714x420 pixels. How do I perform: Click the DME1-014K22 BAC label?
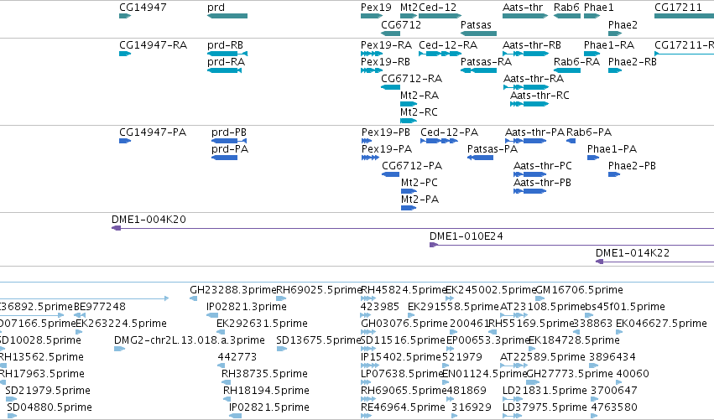click(633, 253)
